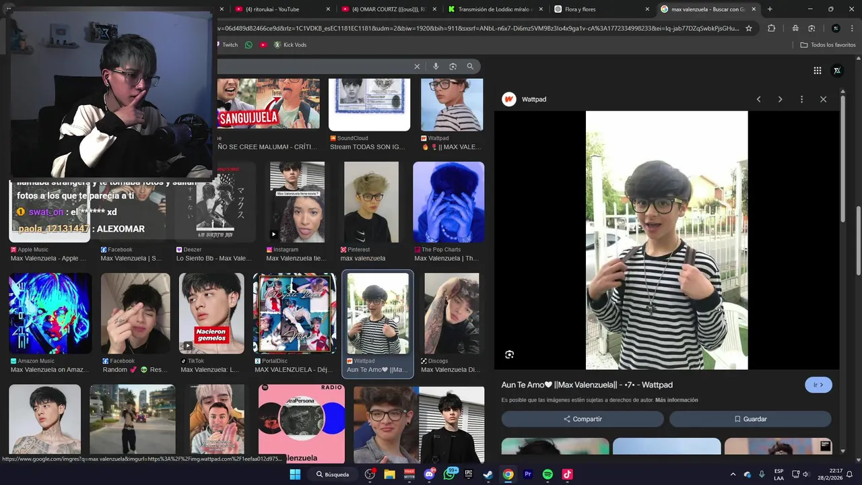The image size is (862, 485).
Task: Open the YouTube bookmark icon
Action: pyautogui.click(x=263, y=44)
